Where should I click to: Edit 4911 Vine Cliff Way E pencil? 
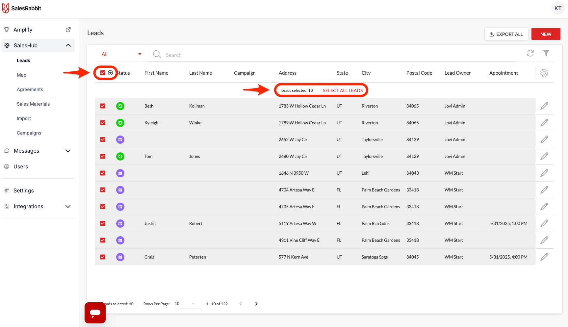pos(544,240)
